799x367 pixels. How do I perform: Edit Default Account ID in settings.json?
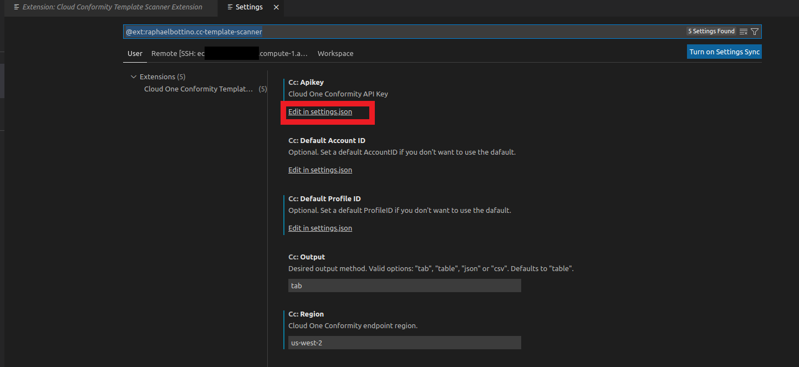[x=320, y=170]
